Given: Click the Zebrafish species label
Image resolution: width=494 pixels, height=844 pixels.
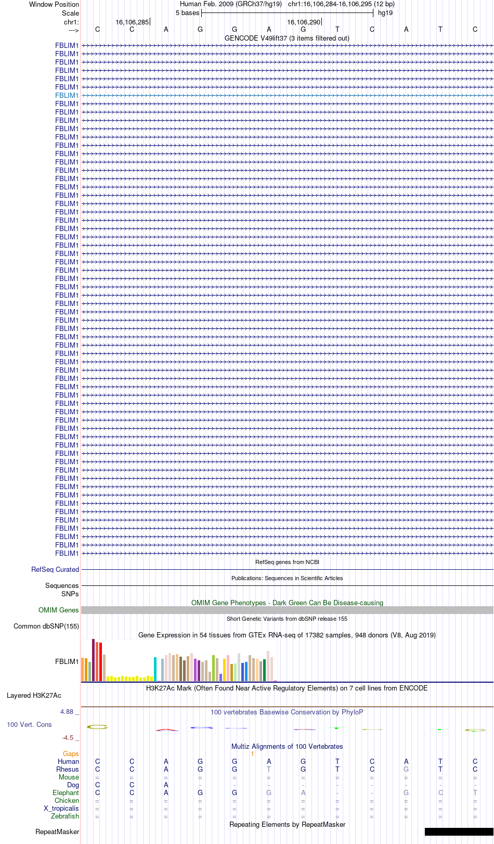Looking at the screenshot, I should point(65,816).
